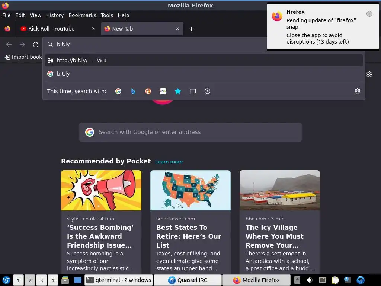
Task: Search history using the clock icon
Action: pos(208,91)
